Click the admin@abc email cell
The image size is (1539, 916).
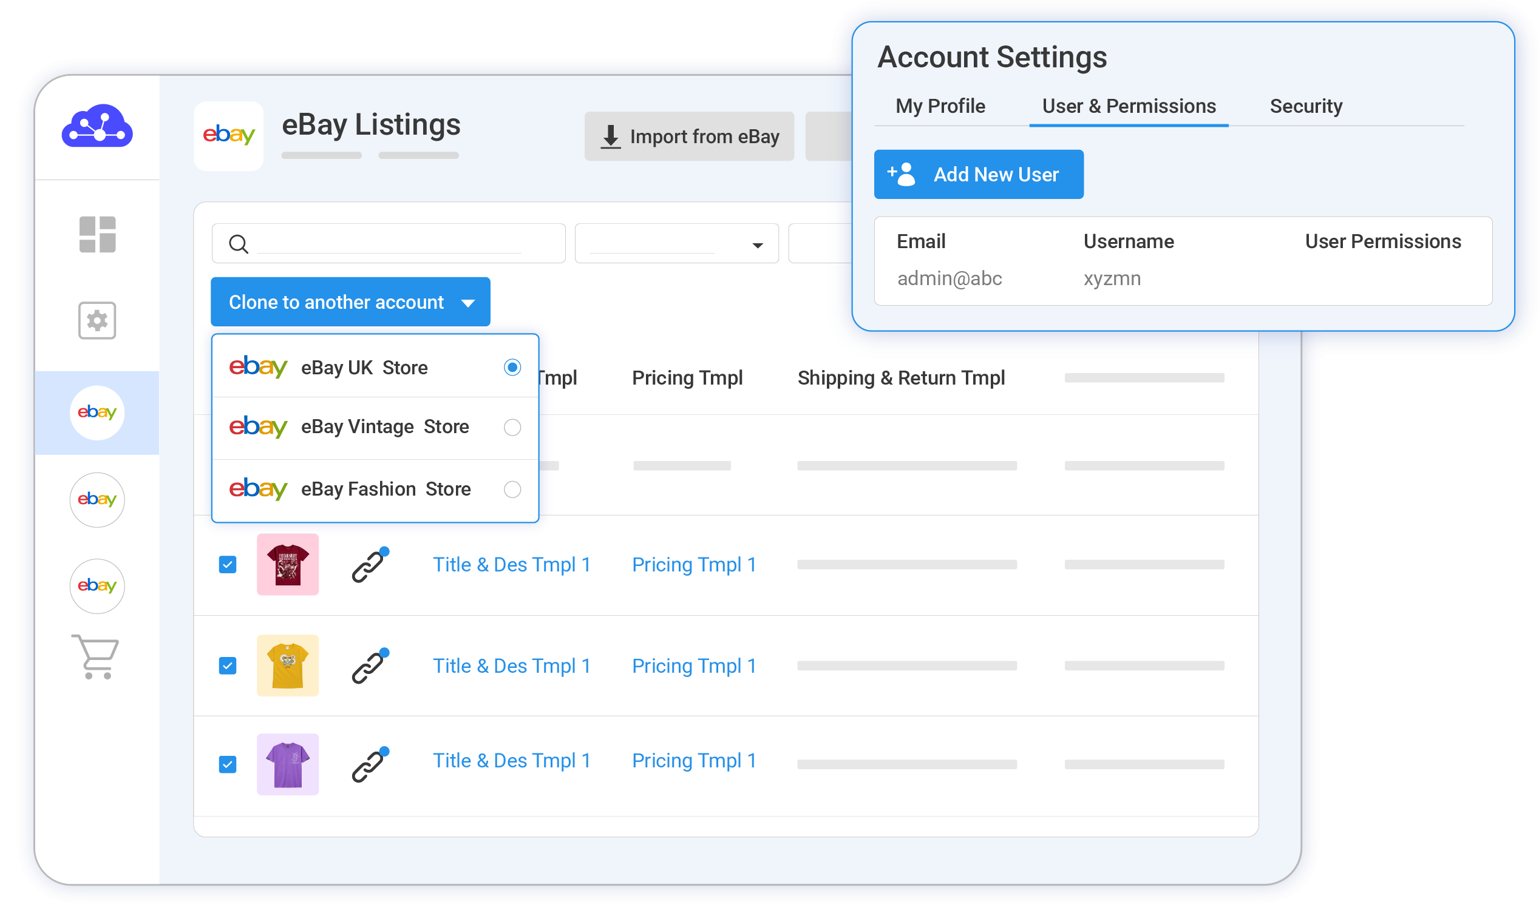[950, 279]
